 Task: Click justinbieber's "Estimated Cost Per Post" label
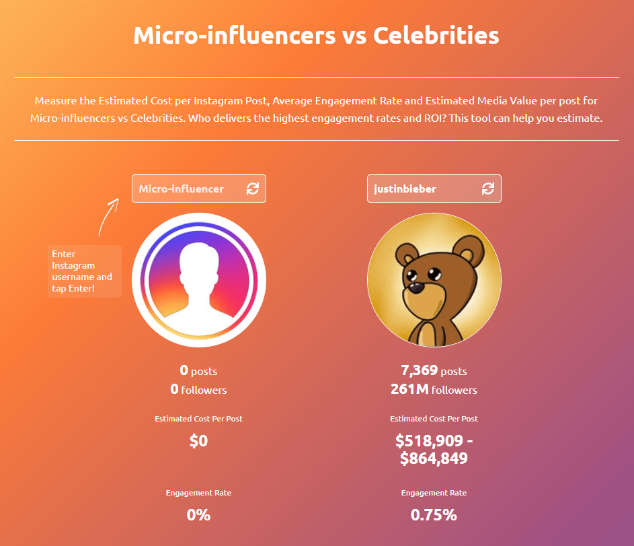pyautogui.click(x=434, y=419)
